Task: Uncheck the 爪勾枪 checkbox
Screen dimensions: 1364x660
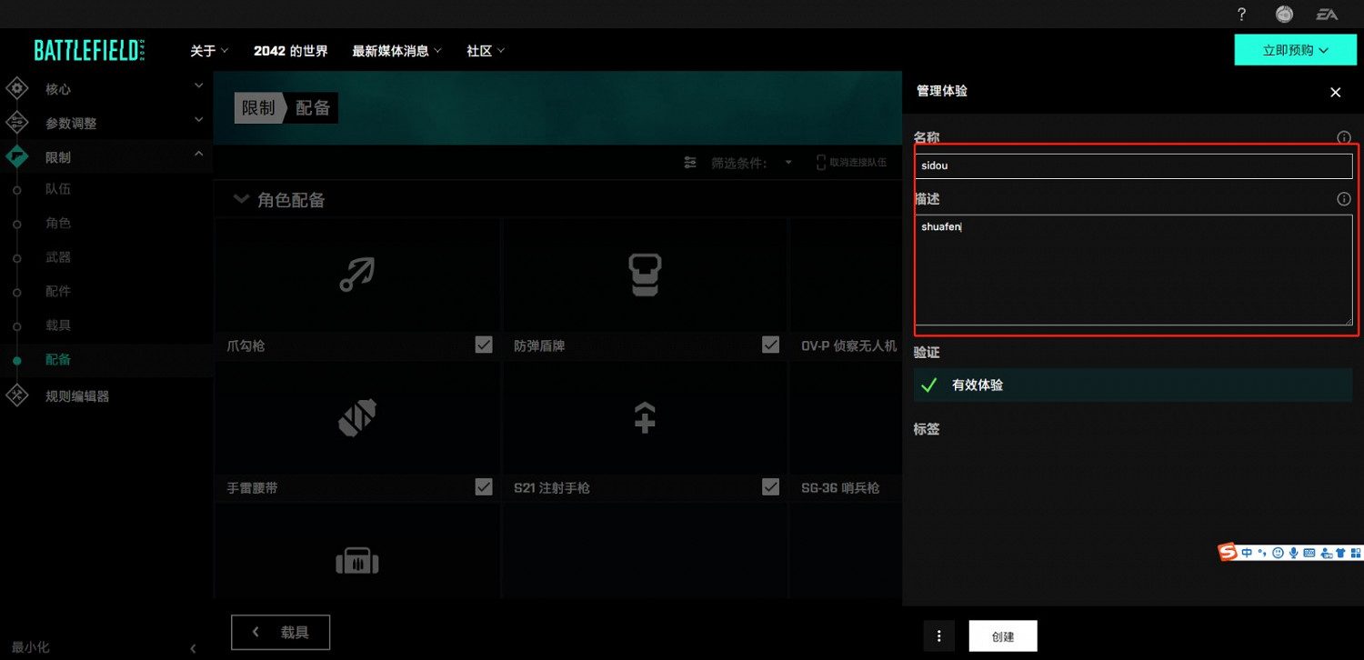Action: [x=484, y=345]
